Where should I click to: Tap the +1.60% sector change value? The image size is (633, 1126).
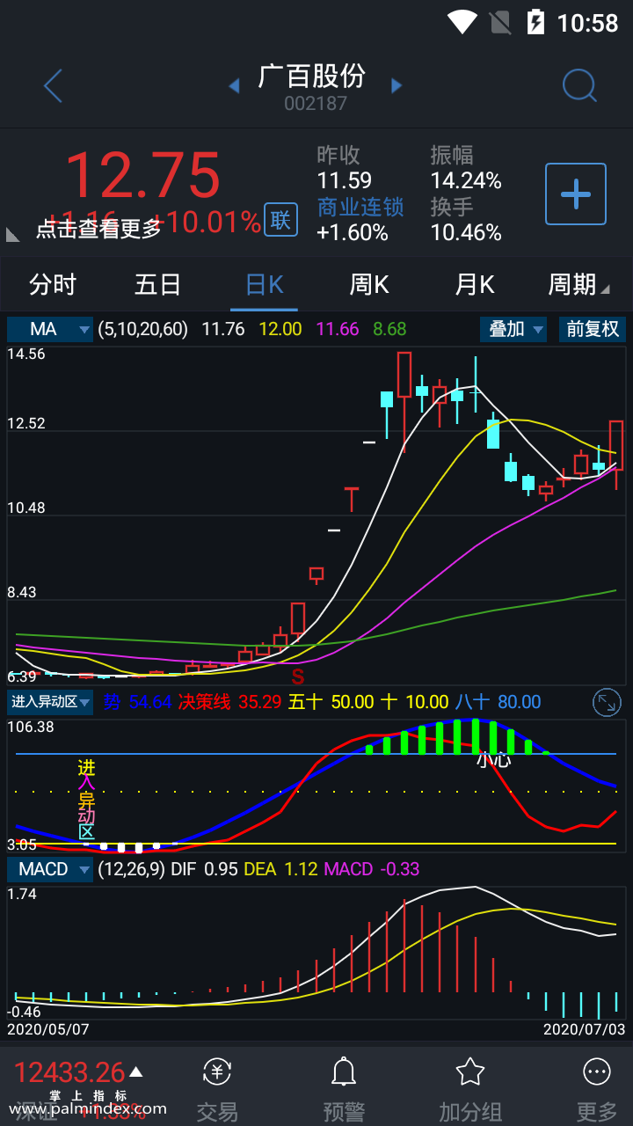click(353, 232)
